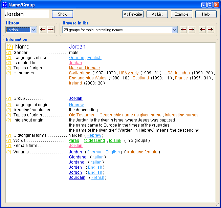Click the help icon beside Gender
221x208 pixels.
pos(9,53)
